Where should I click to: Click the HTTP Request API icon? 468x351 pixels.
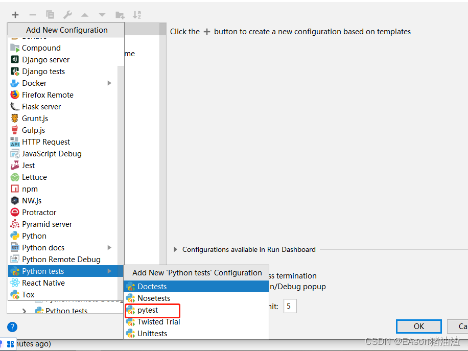pyautogui.click(x=15, y=142)
